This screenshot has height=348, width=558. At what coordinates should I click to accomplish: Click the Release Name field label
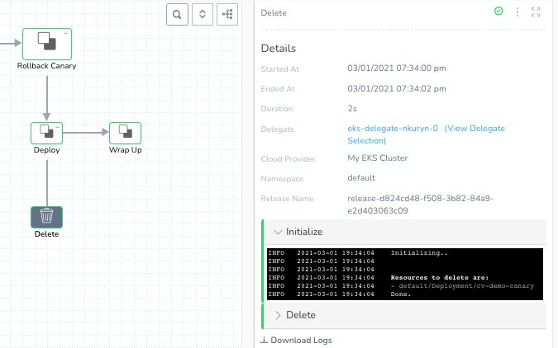[x=287, y=199]
